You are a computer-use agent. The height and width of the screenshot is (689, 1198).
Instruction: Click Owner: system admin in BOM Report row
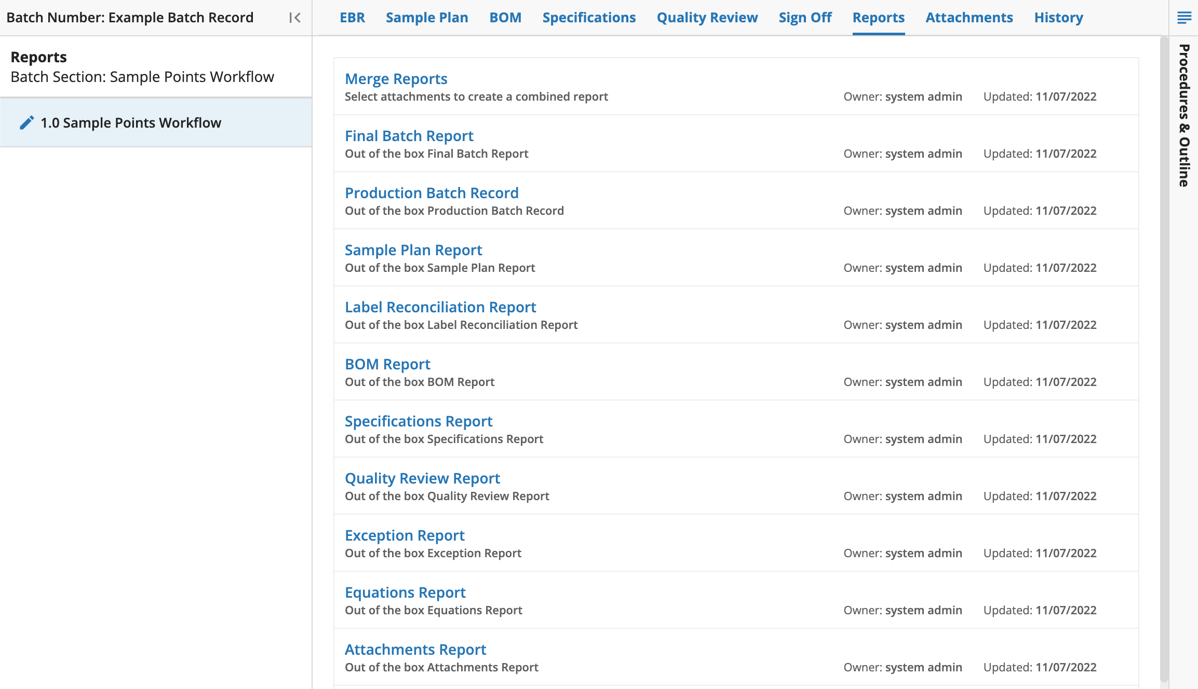[x=903, y=382]
